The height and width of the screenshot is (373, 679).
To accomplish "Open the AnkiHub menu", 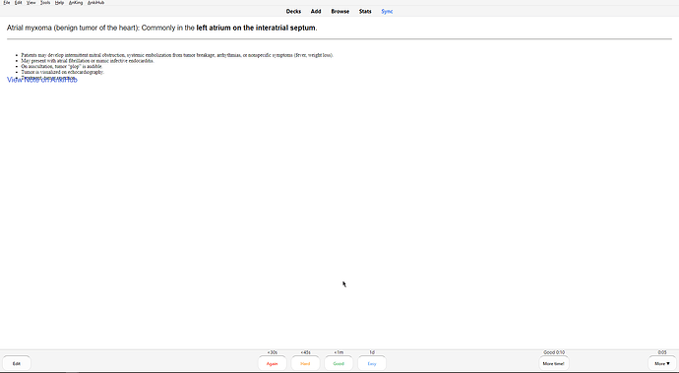I will pos(95,3).
